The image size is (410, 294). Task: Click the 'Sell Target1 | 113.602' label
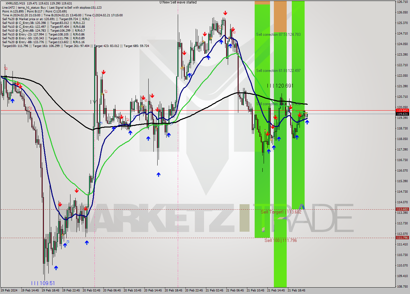[x=281, y=212]
